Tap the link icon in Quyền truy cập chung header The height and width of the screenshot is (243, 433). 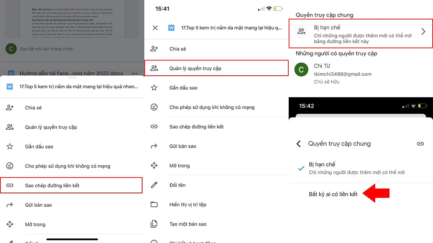click(420, 144)
